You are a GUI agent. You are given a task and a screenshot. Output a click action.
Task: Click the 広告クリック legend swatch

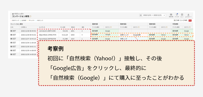[11, 20]
